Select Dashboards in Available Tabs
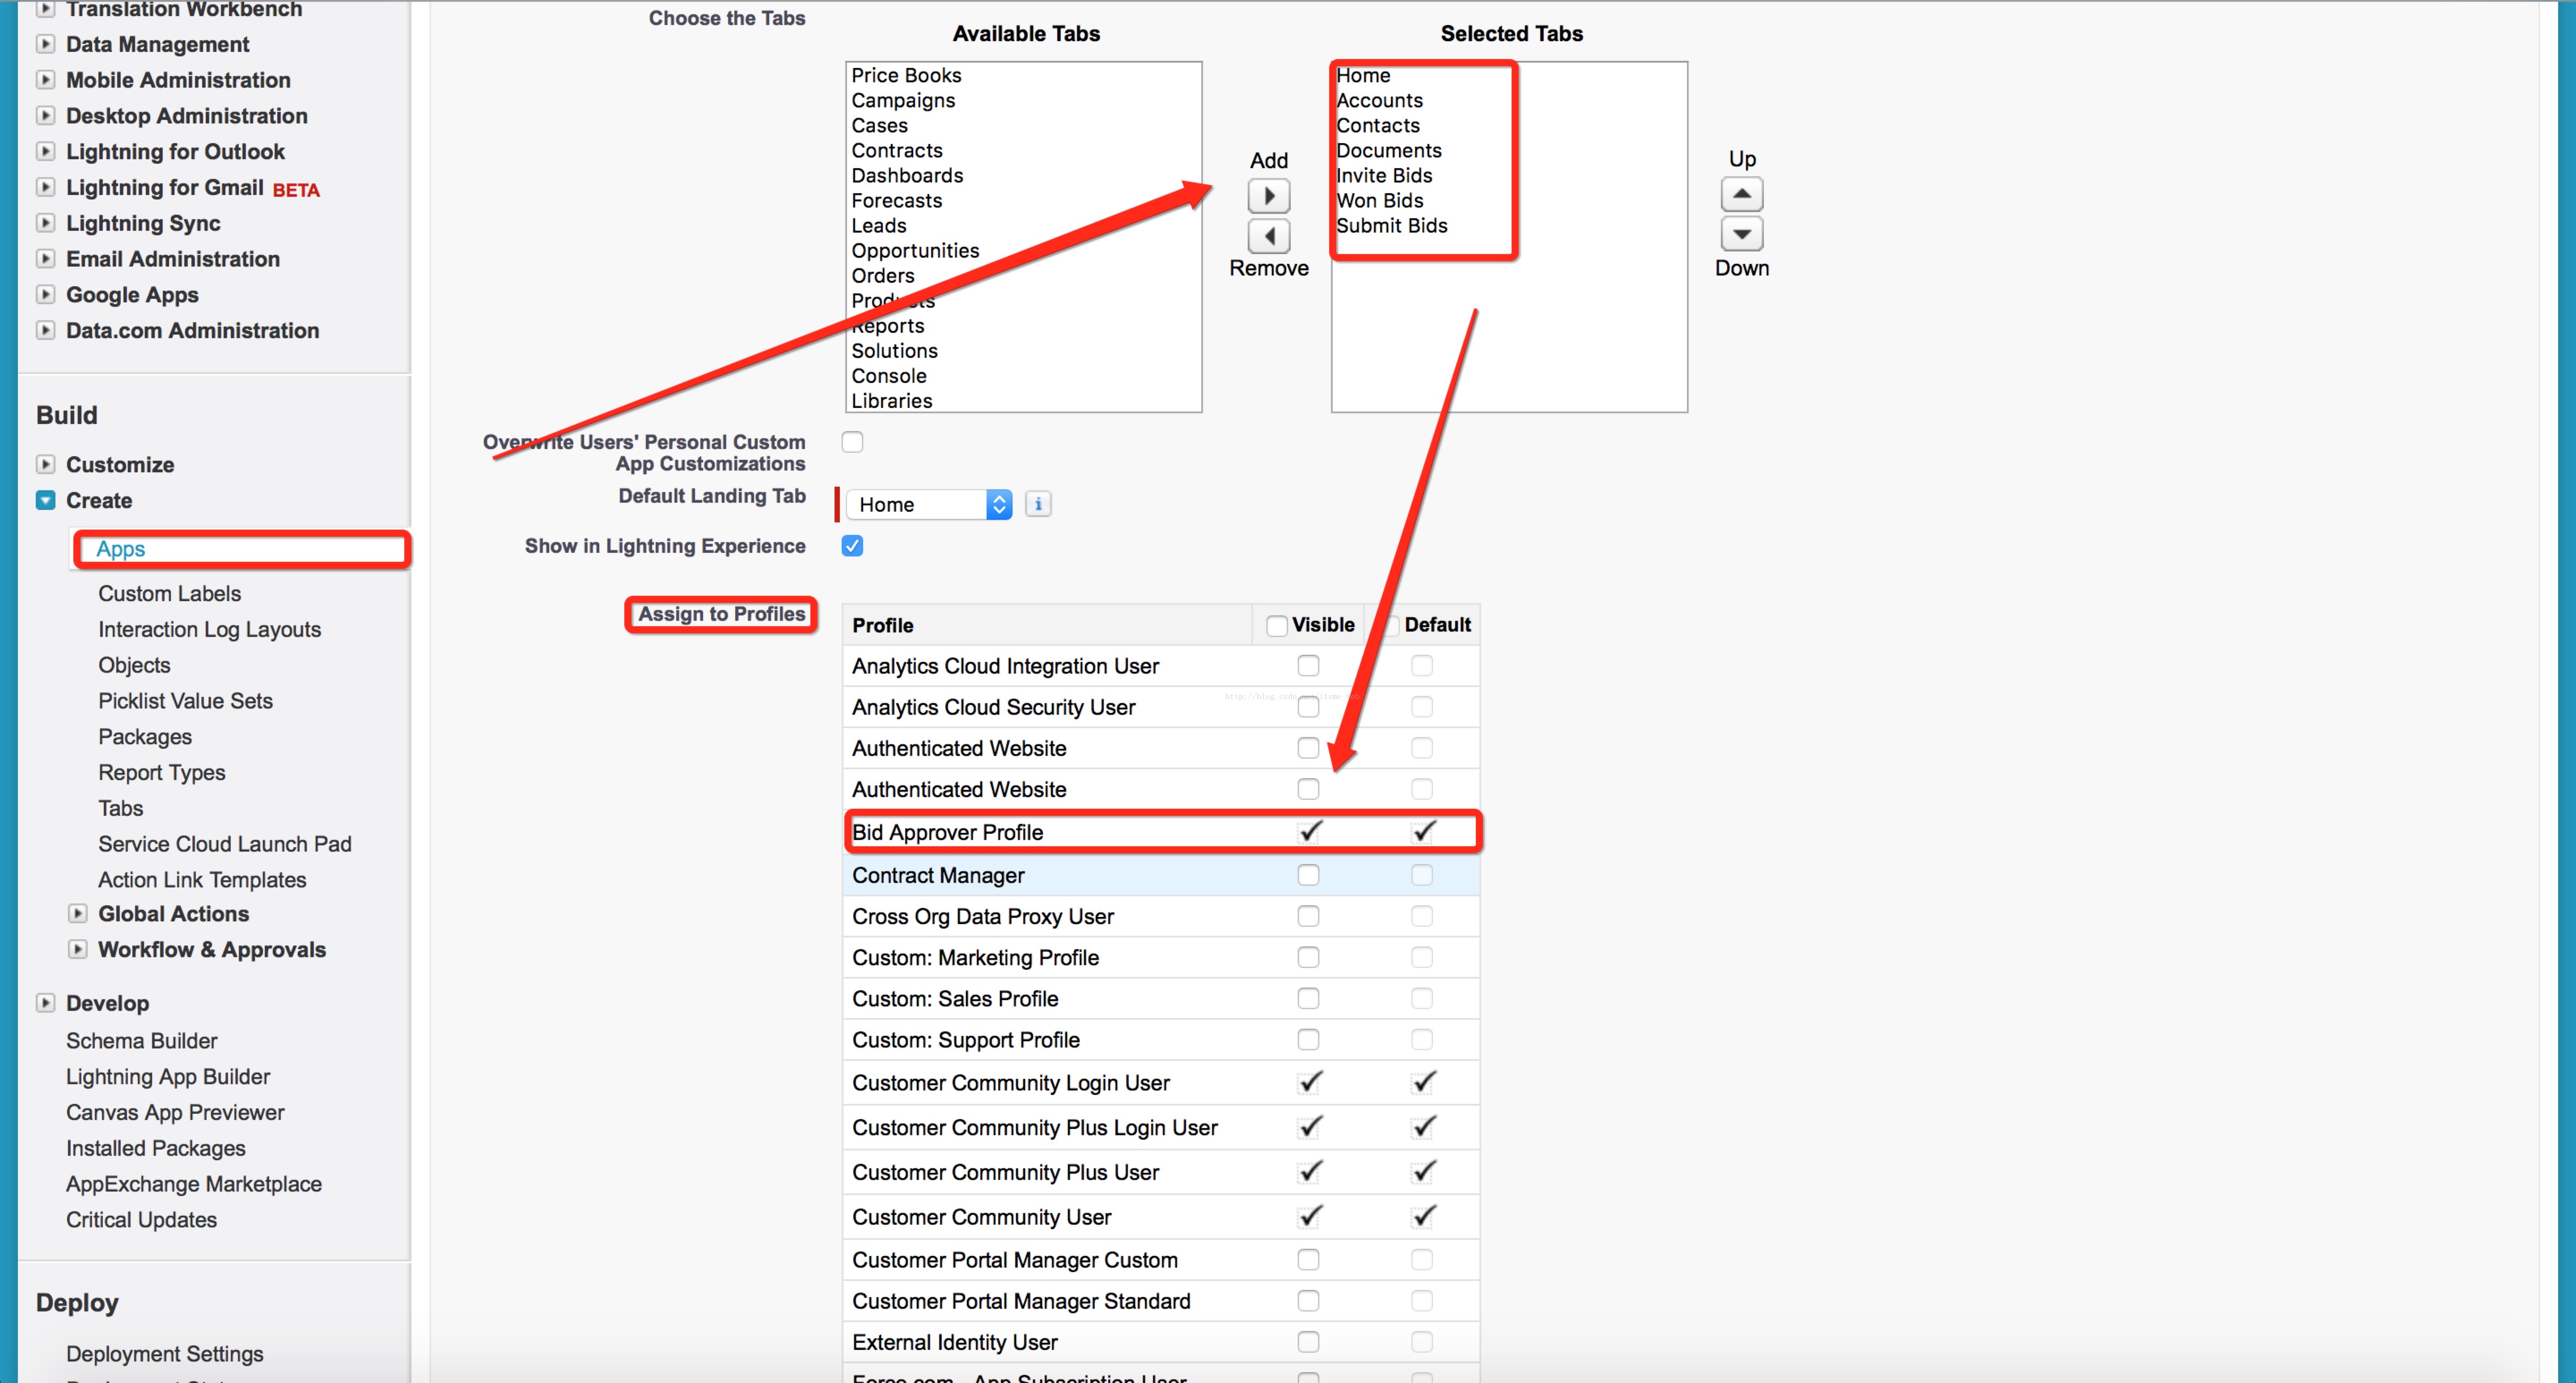Image resolution: width=2576 pixels, height=1383 pixels. click(907, 175)
